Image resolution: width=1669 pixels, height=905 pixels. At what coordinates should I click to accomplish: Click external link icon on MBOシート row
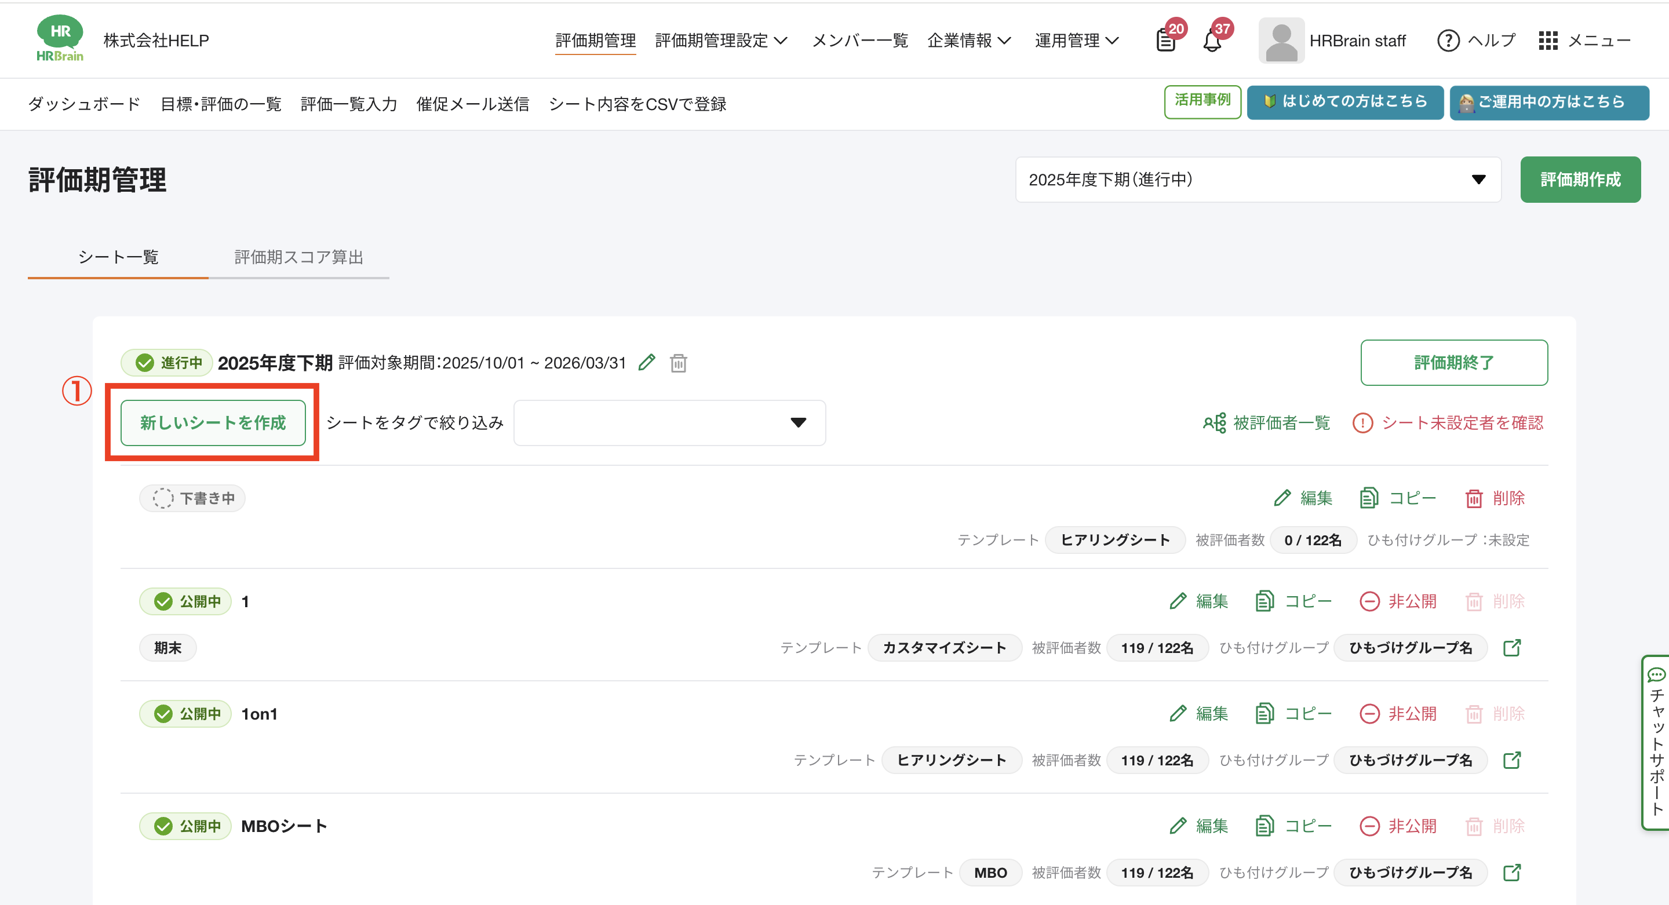[x=1511, y=872]
